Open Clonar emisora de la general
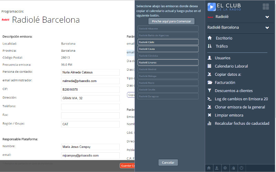This screenshot has width=276, height=172. [240, 107]
